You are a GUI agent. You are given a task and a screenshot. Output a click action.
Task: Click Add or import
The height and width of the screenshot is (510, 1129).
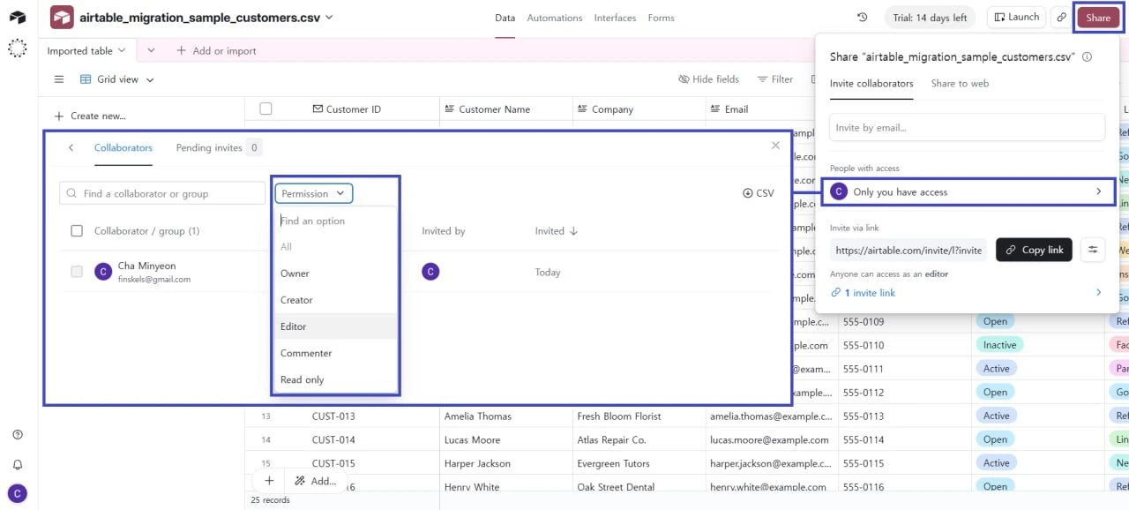216,51
